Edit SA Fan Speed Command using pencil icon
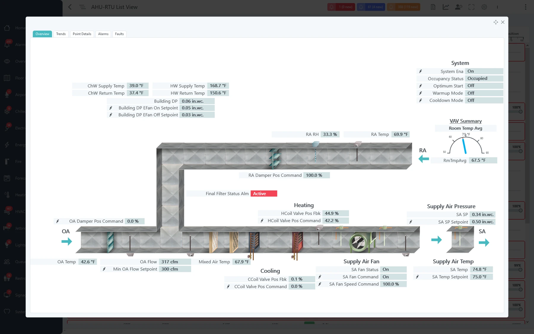 pos(320,284)
